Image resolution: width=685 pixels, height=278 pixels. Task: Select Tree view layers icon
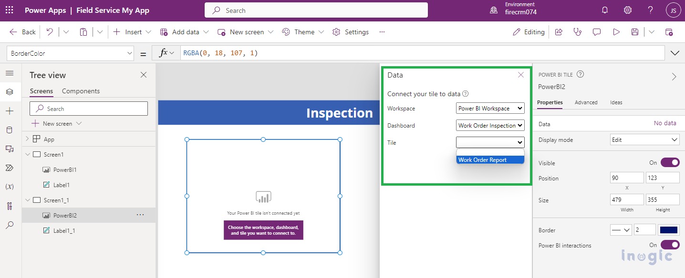(x=10, y=92)
